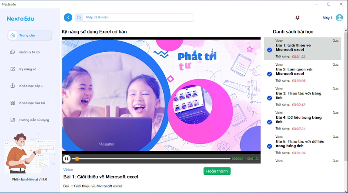Click the grid icon beside Khoá học của tôi
Viewport: 348px width, 193px height.
tap(13, 103)
